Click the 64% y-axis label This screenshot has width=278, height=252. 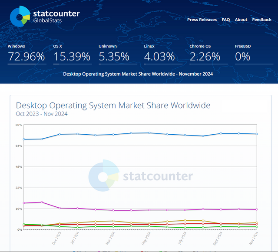click(x=19, y=146)
